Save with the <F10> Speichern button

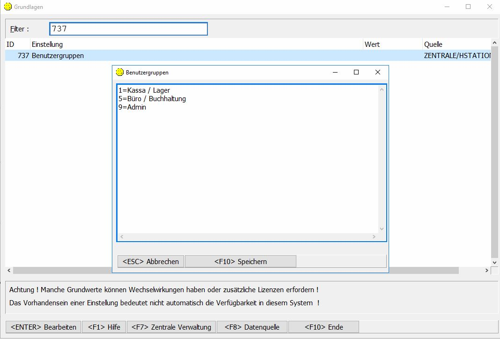(x=240, y=262)
